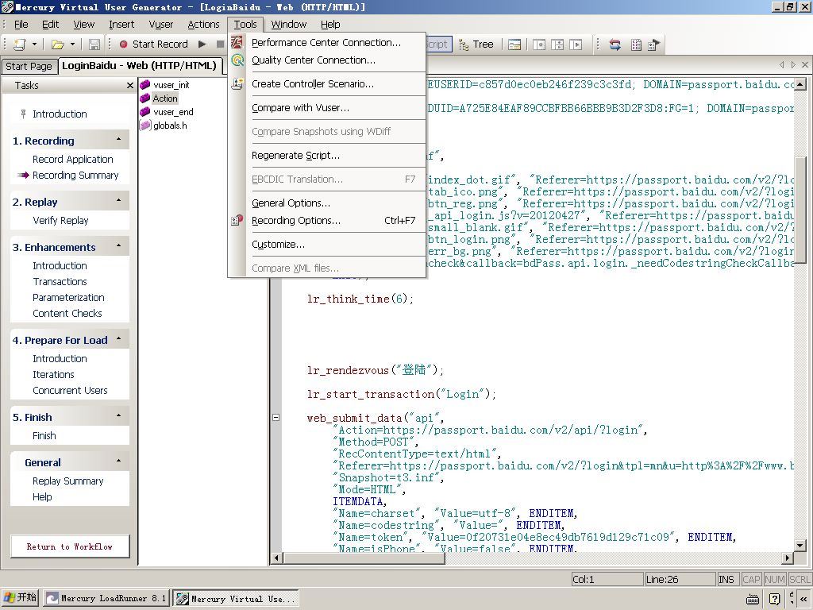Click the Start Record button
Viewport: 813px width, 610px height.
[153, 44]
